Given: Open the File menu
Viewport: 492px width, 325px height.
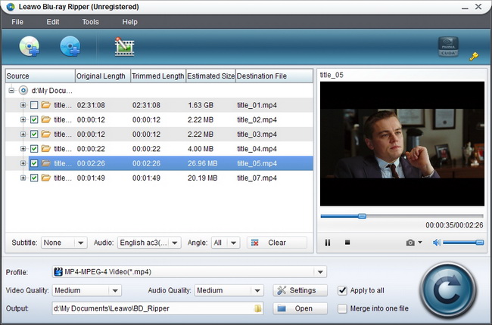Looking at the screenshot, I should 17,22.
